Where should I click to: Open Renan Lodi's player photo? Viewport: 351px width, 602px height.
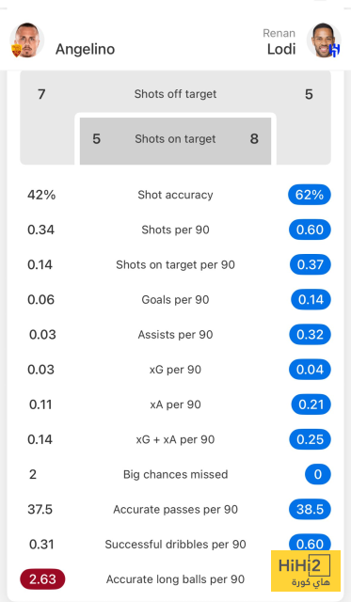click(324, 40)
